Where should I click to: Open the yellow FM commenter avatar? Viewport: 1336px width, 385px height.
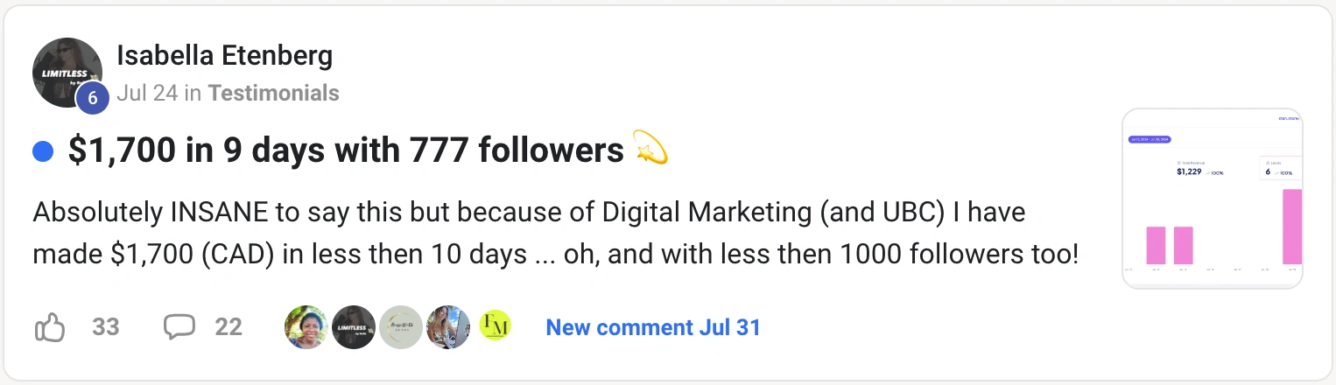(x=496, y=327)
